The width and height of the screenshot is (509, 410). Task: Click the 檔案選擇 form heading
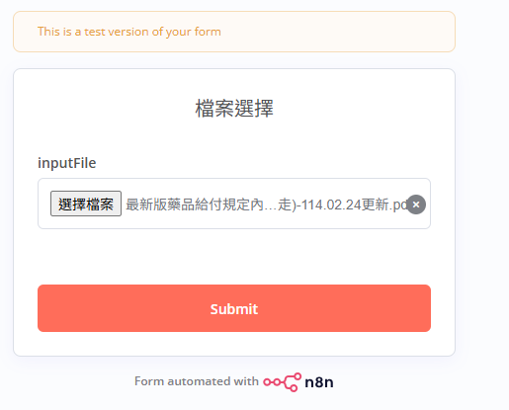[234, 109]
